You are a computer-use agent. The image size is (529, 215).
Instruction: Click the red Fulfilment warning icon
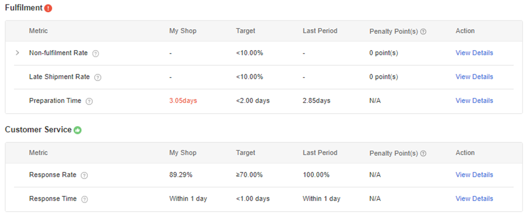click(48, 8)
